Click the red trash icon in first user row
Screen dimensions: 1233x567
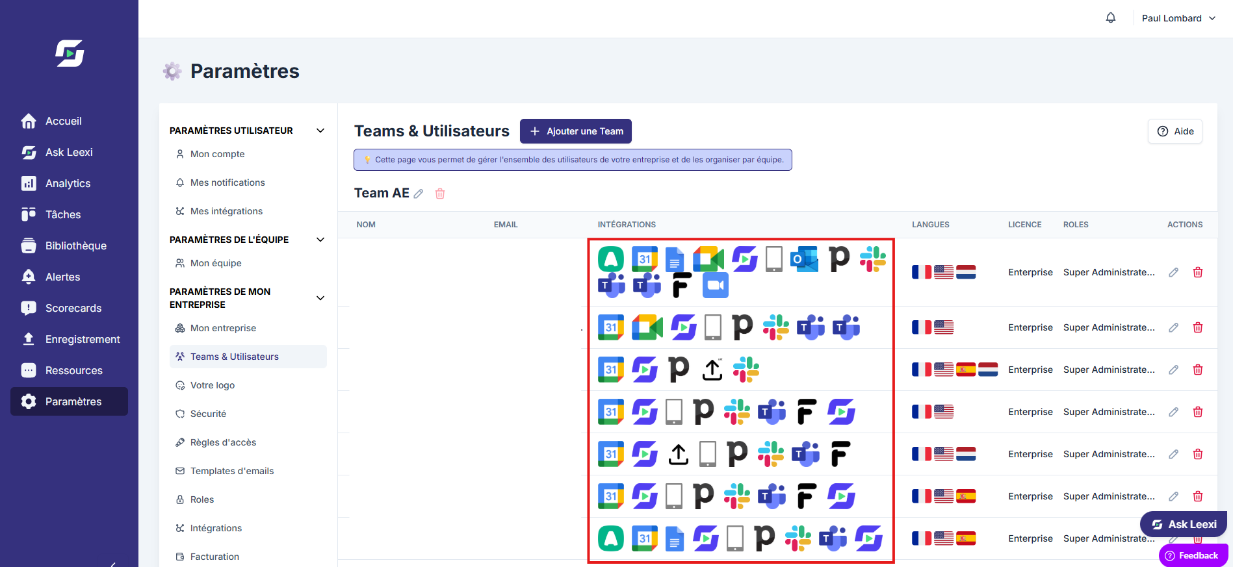click(x=1198, y=272)
